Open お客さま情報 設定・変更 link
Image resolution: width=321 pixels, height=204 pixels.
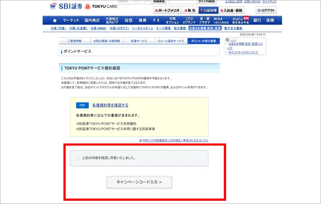click(205, 28)
